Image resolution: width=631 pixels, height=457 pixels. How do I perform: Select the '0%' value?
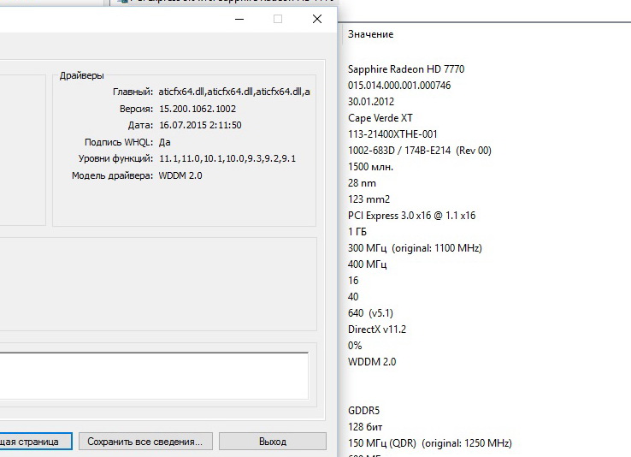point(355,346)
